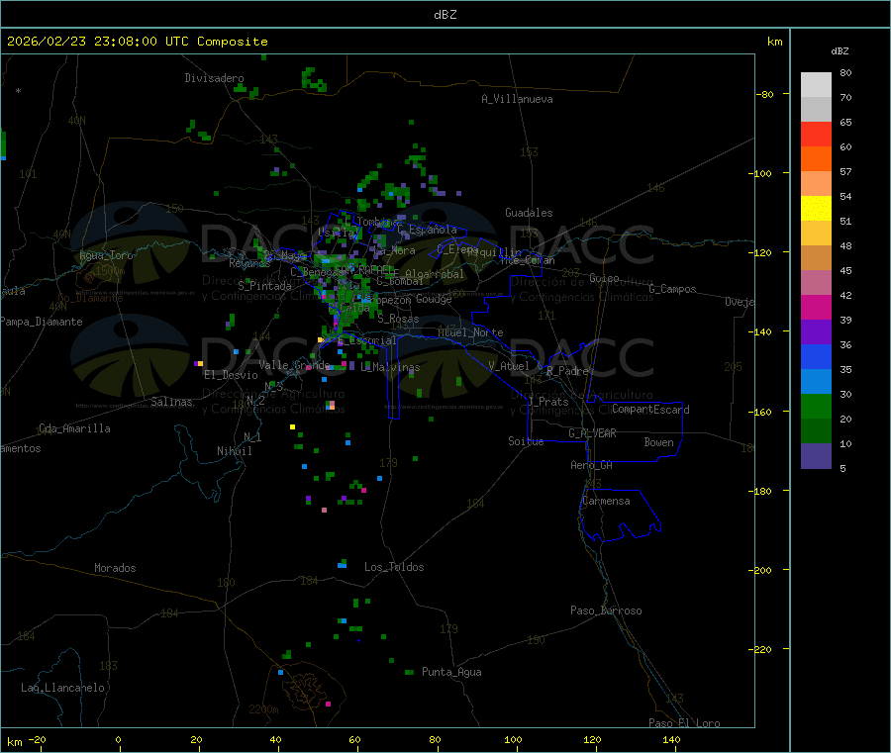Viewport: 891px width, 753px height.
Task: Click the 'Soitue' location label
Action: [x=527, y=441]
